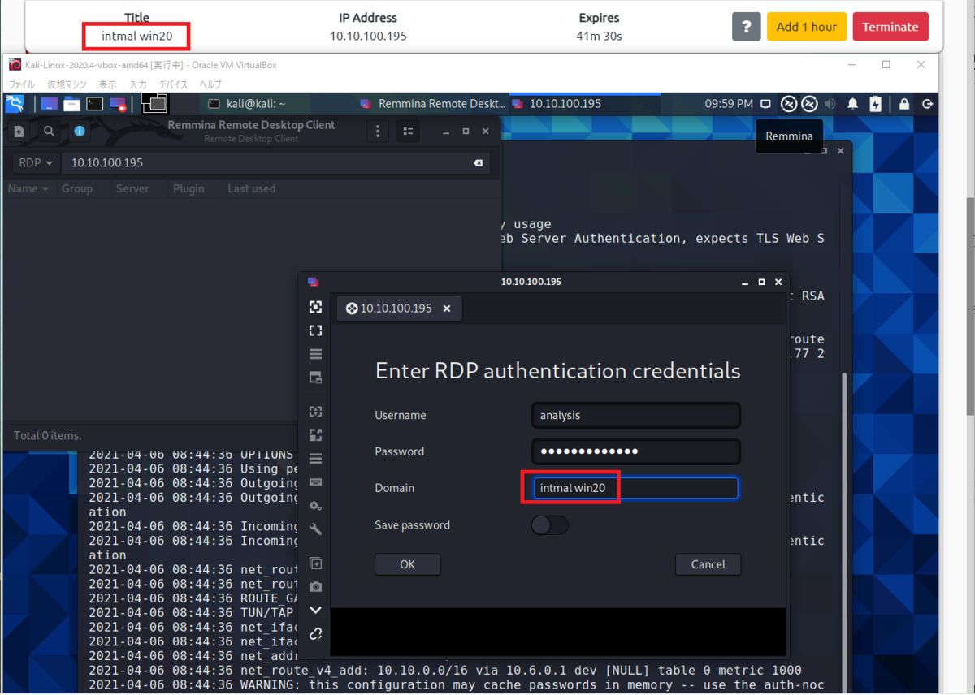Toggle the Save password switch

pyautogui.click(x=550, y=525)
